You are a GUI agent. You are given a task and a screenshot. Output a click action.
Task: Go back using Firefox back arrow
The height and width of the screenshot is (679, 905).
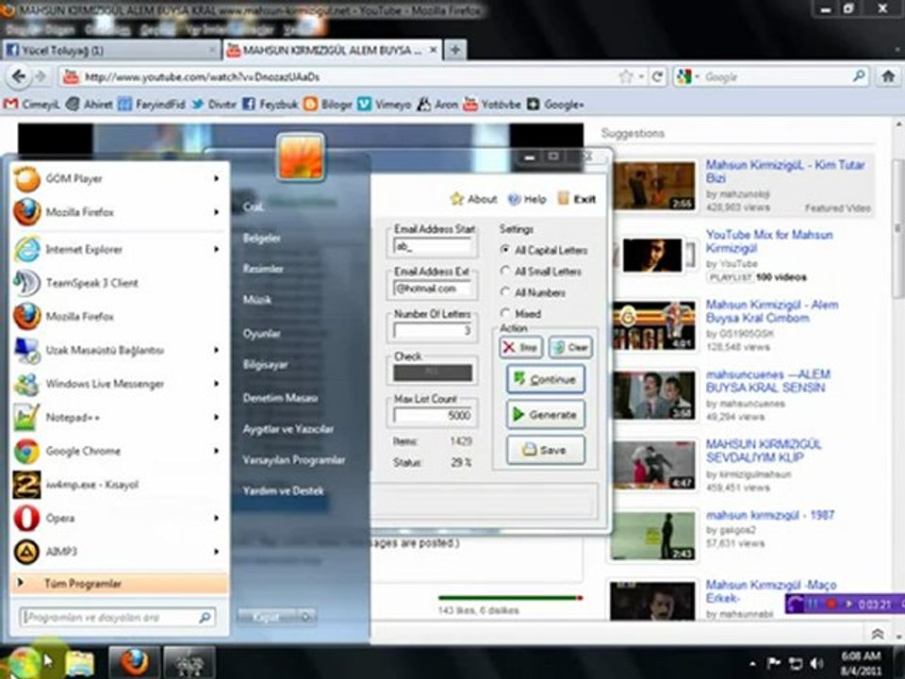click(19, 76)
